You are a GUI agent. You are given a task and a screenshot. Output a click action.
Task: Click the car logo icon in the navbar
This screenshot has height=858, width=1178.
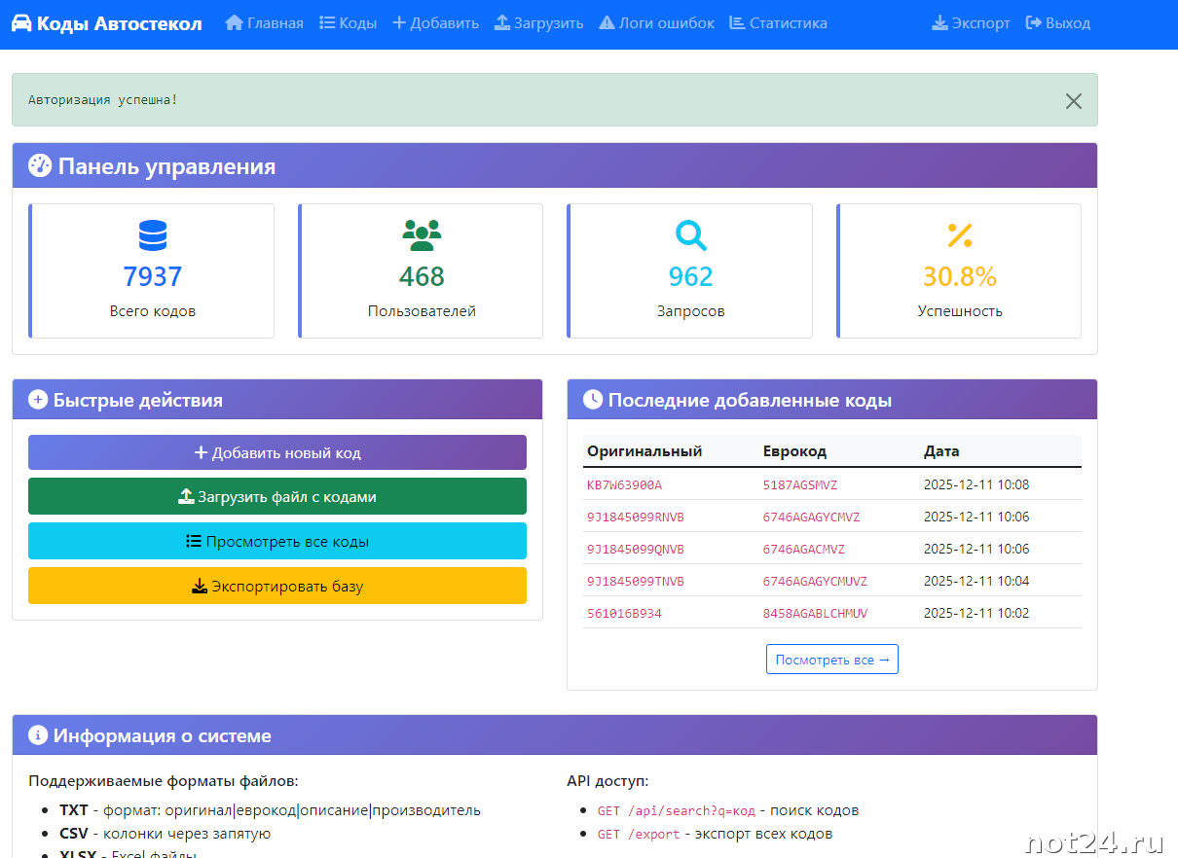coord(21,23)
